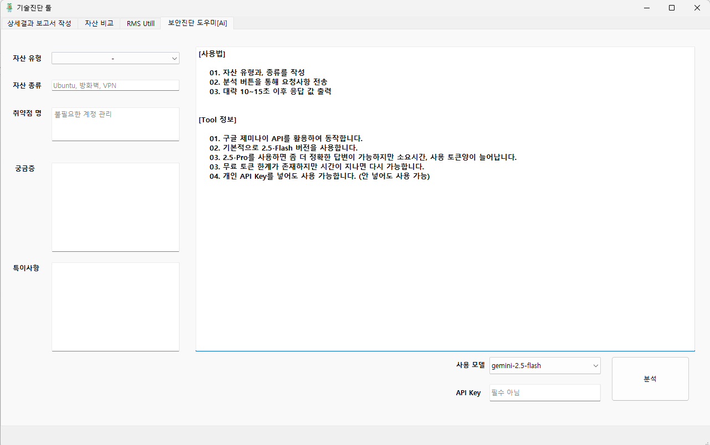The image size is (710, 445).
Task: Click the 자산 종류 input field
Action: [115, 85]
